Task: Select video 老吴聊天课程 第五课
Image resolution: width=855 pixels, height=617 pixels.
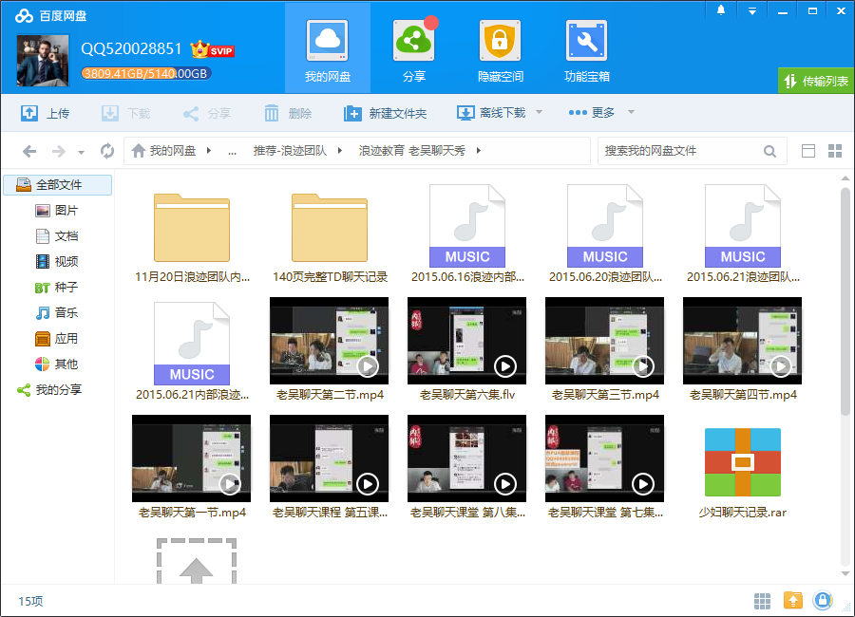Action: coord(330,467)
